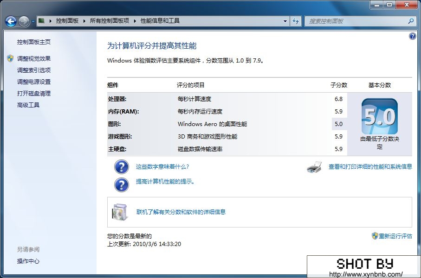421x278 pixels.
Task: Click the Forward navigation arrow button
Action: pos(24,21)
